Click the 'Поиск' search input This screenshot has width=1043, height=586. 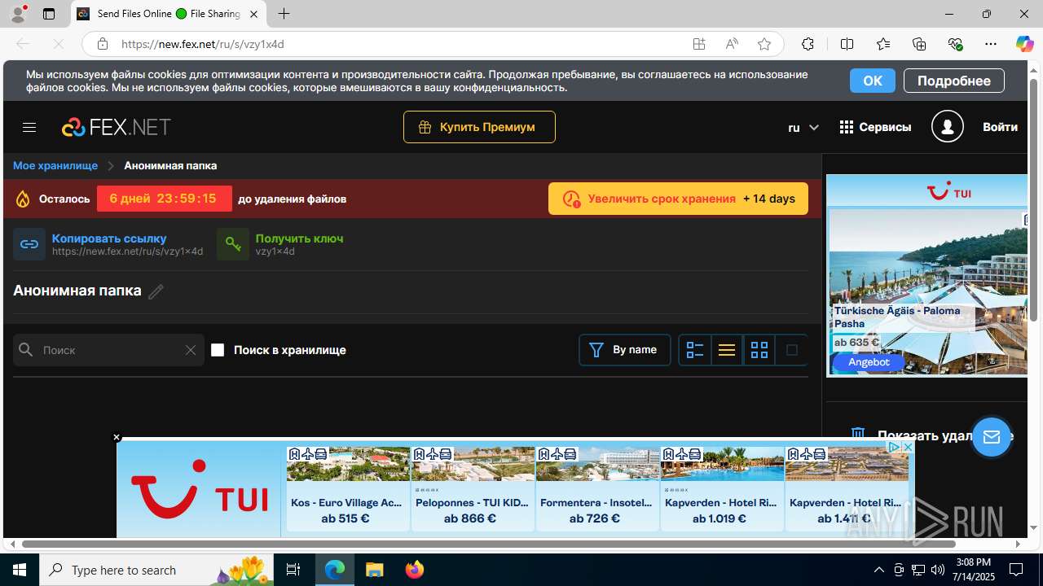109,350
